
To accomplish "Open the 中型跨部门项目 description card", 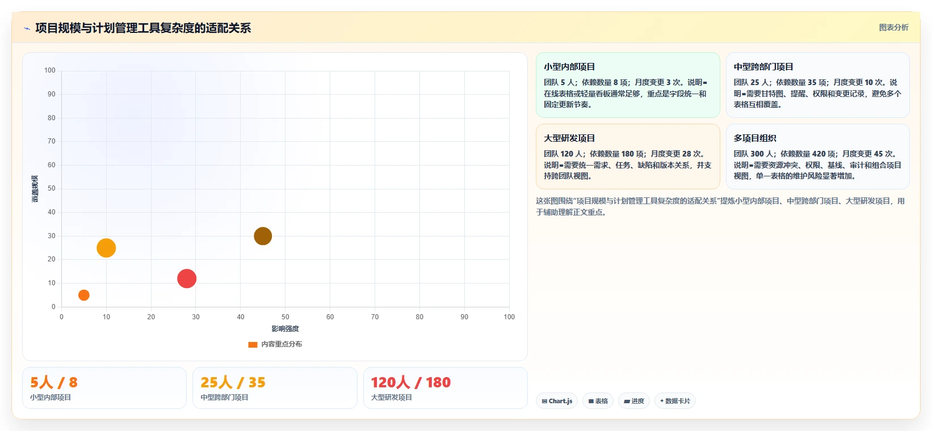I will (817, 85).
